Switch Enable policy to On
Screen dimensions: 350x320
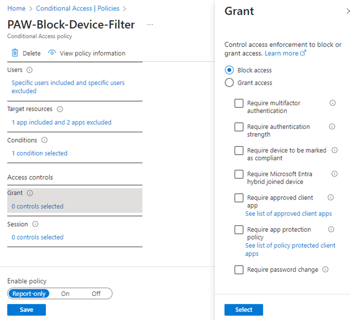point(65,294)
